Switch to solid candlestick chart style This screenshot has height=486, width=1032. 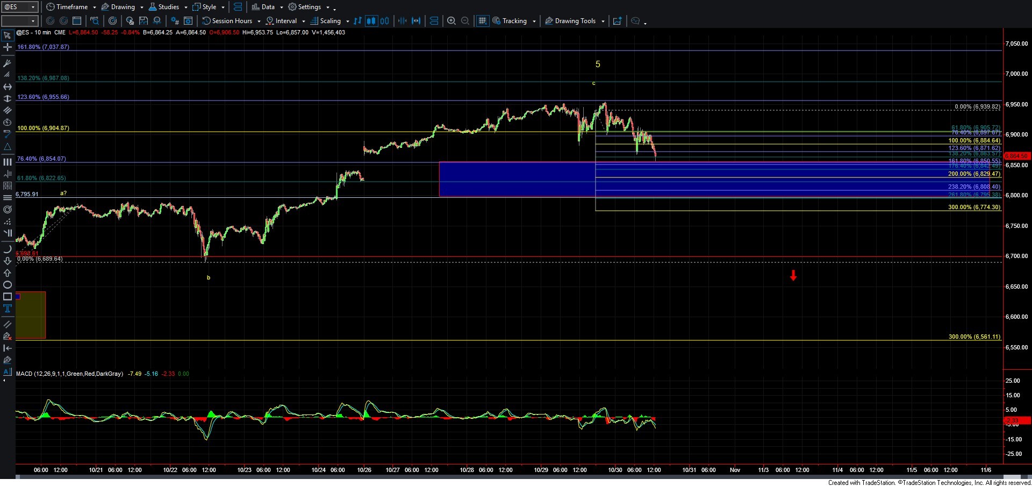pos(371,21)
